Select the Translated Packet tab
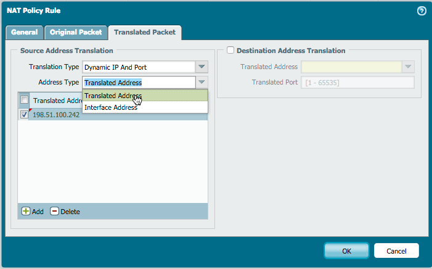 pos(145,32)
